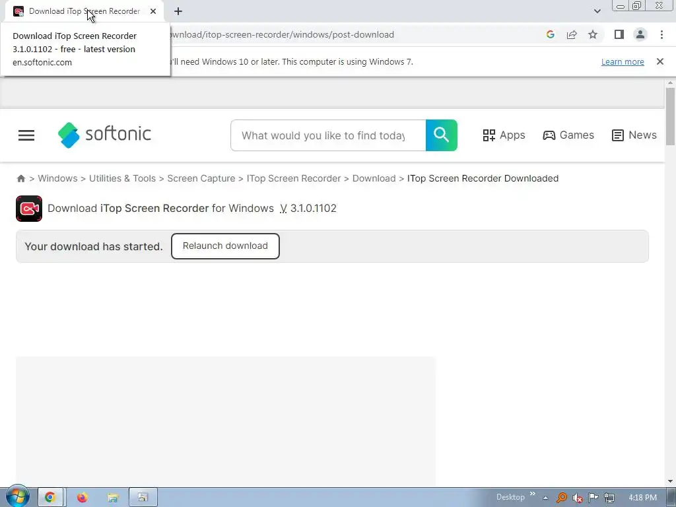Open a new browser tab
This screenshot has width=676, height=507.
178,11
